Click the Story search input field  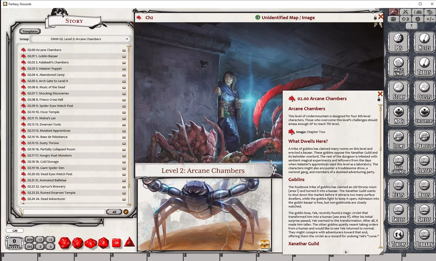click(64, 212)
